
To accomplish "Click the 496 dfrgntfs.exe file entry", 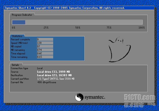I will [x=47, y=82].
